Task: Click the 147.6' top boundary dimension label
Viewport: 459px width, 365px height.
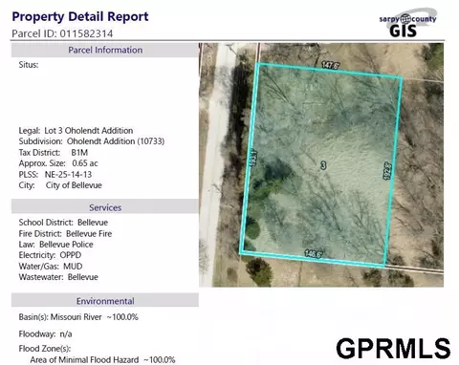Action: point(331,65)
